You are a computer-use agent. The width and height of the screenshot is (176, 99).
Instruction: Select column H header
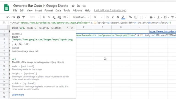[x=139, y=27]
